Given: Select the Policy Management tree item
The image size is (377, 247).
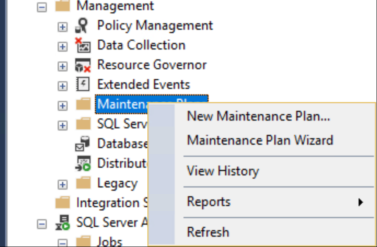Looking at the screenshot, I should coord(155,25).
